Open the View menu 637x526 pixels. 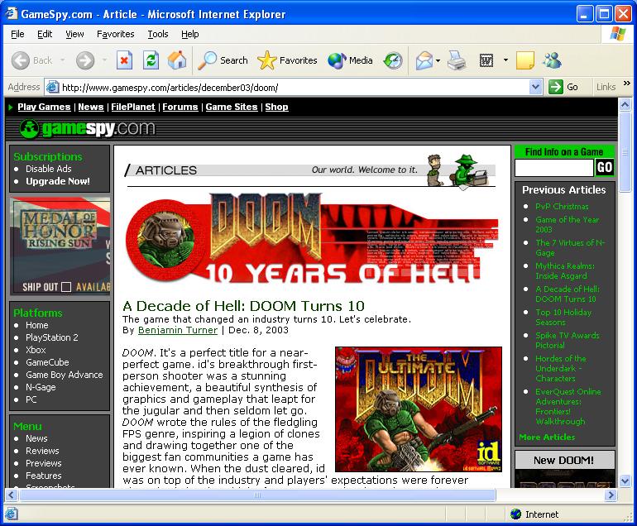click(x=74, y=34)
